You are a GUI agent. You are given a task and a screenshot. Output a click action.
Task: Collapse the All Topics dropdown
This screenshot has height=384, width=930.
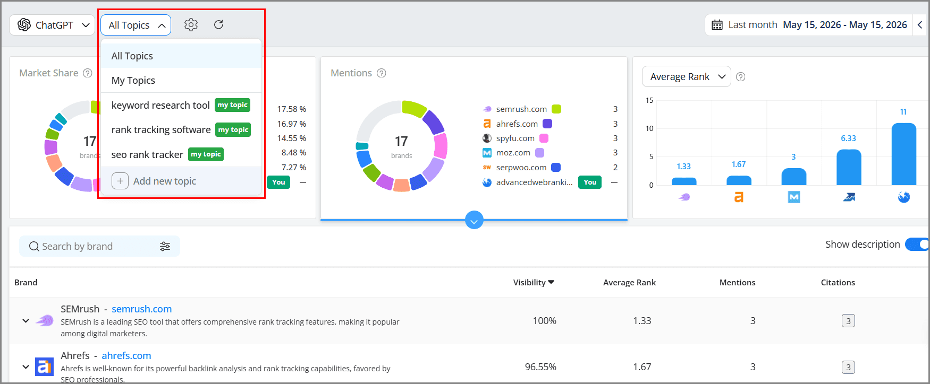point(136,25)
